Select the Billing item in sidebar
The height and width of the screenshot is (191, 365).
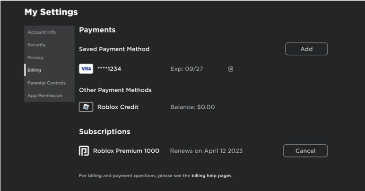pos(34,70)
